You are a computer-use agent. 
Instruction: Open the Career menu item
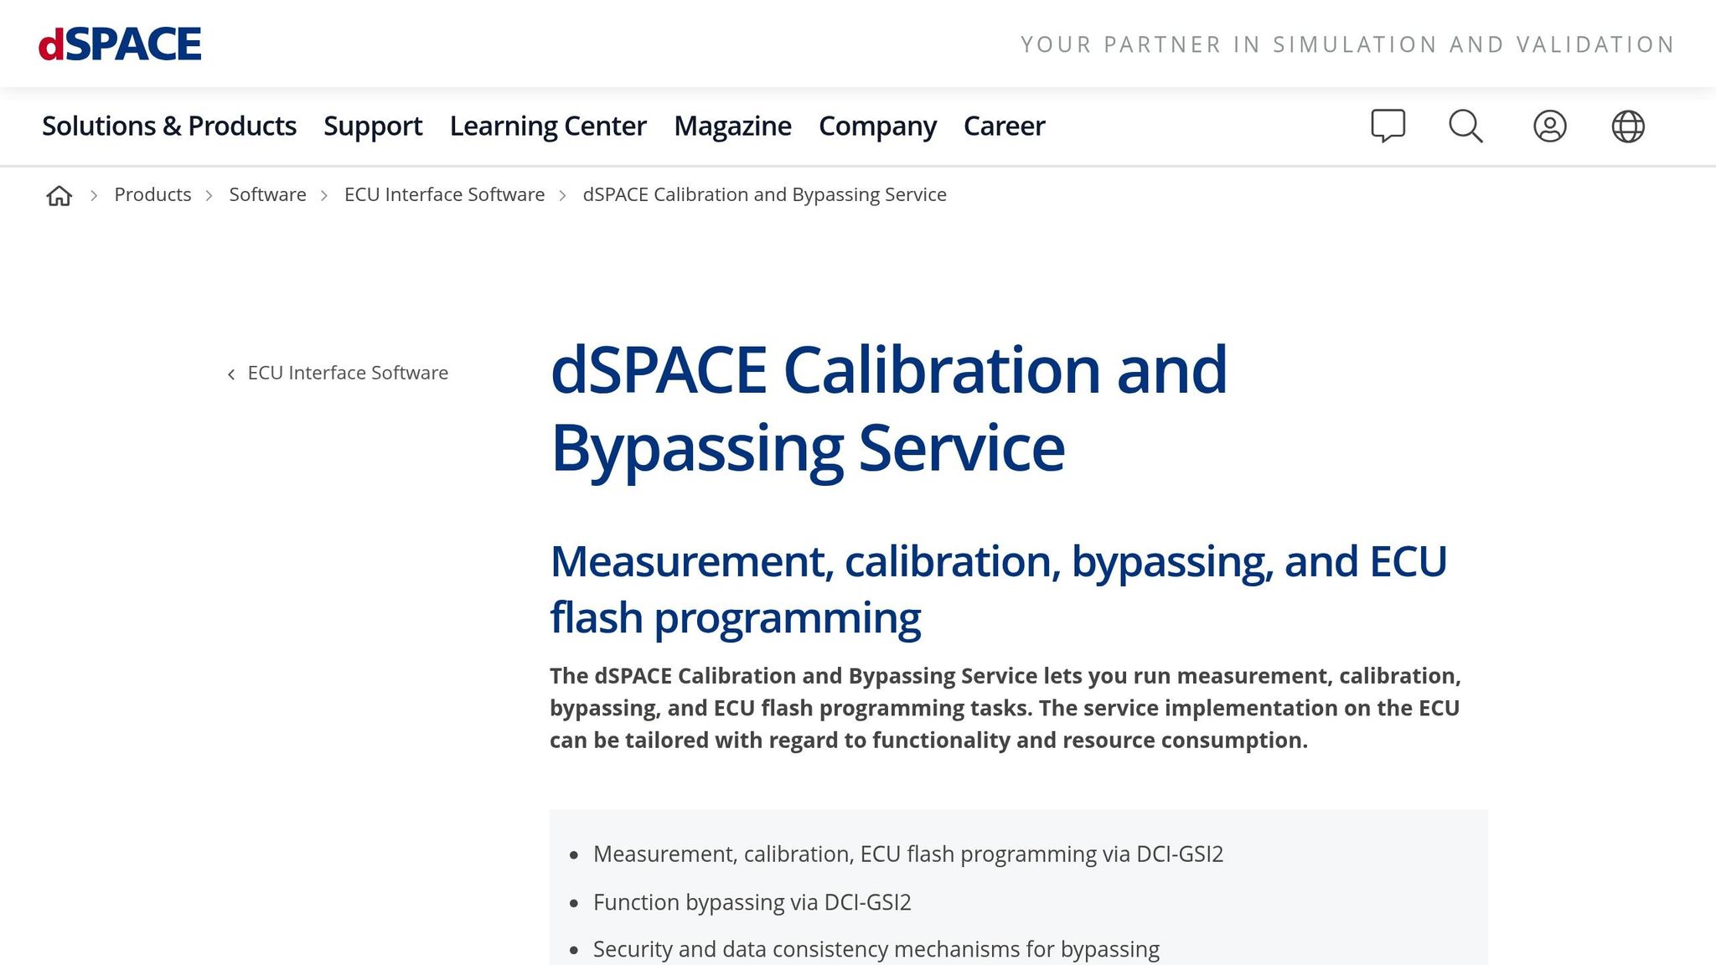coord(1003,126)
